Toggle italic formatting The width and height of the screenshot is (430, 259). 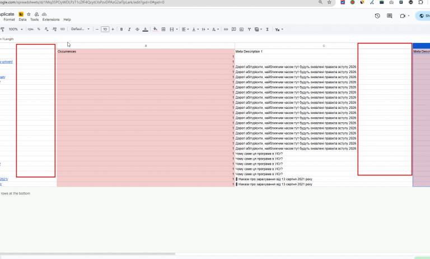(129, 29)
